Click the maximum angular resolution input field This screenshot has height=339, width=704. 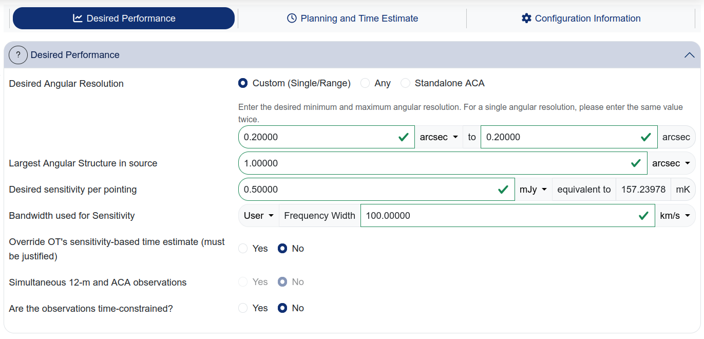pyautogui.click(x=560, y=137)
